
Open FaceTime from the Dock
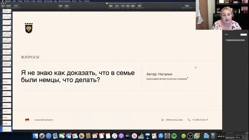pyautogui.click(x=62, y=136)
